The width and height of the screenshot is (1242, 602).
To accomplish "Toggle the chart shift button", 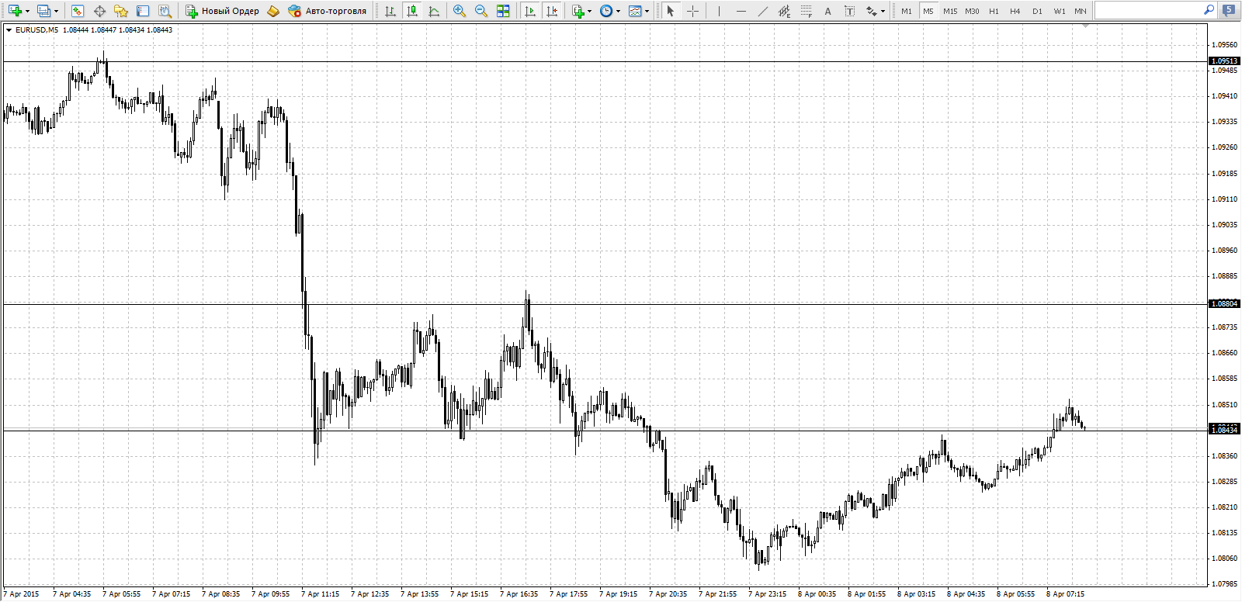I will click(552, 11).
